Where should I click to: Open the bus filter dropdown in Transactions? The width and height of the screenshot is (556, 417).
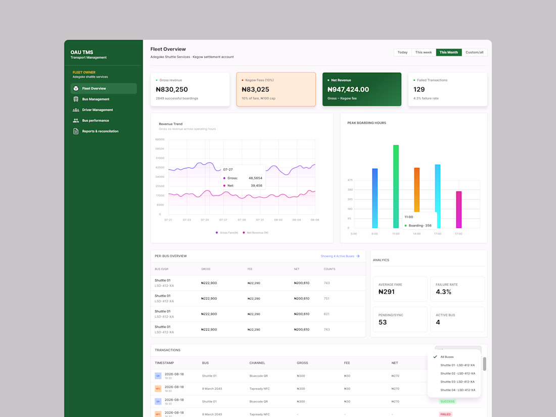[458, 349]
